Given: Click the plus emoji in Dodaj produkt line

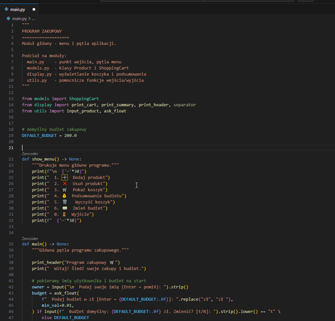Looking at the screenshot, I should coord(65,177).
